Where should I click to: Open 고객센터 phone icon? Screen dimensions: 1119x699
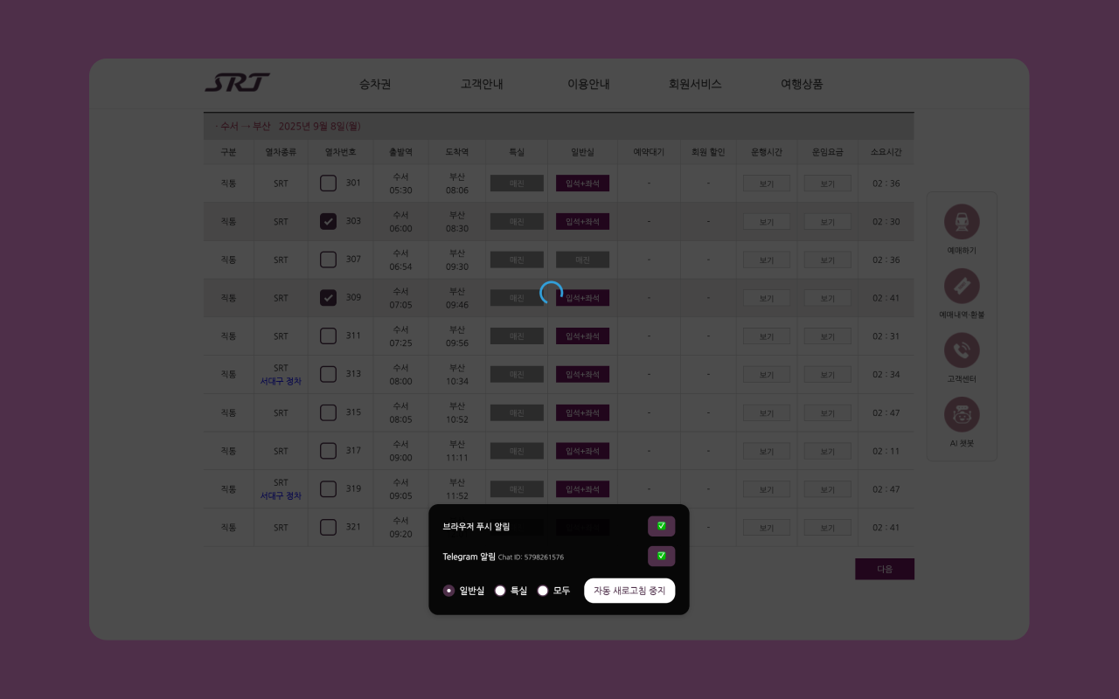pos(962,351)
